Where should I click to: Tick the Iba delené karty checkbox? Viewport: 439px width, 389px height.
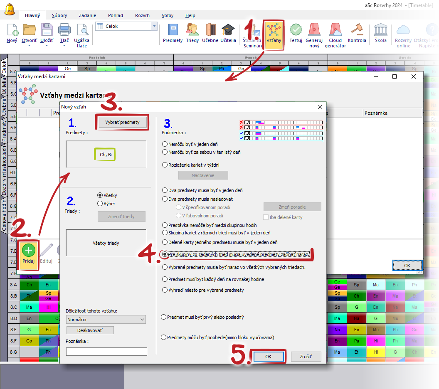coord(266,217)
